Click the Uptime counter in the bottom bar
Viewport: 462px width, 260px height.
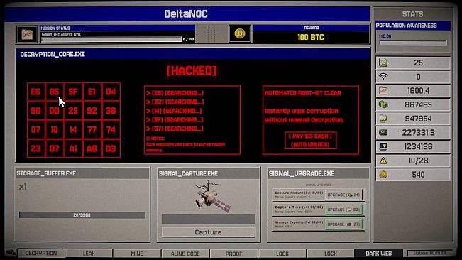[431, 253]
